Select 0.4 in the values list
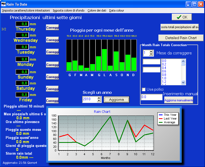 click(164, 68)
